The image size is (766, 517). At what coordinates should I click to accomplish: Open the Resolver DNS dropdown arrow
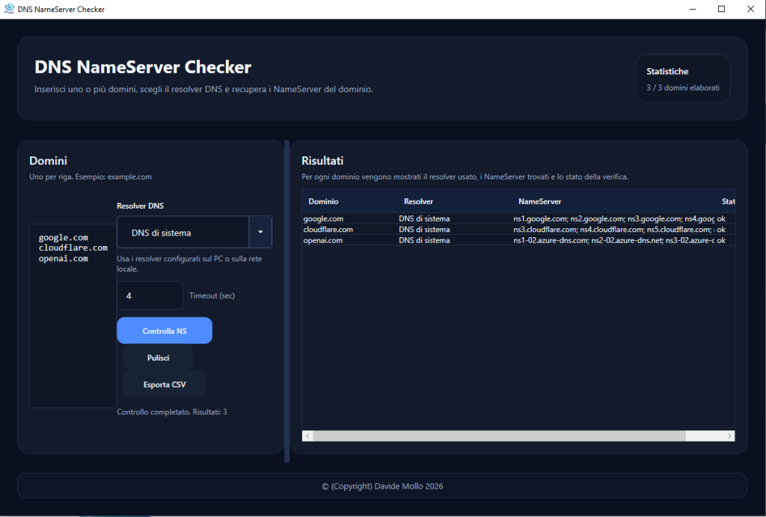tap(260, 232)
